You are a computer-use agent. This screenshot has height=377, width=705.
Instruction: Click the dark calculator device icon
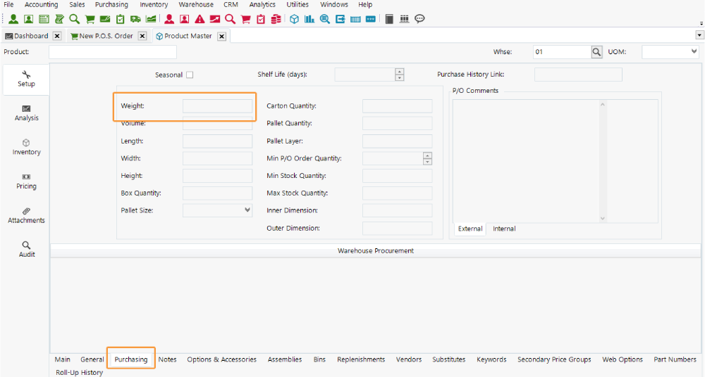coord(389,19)
